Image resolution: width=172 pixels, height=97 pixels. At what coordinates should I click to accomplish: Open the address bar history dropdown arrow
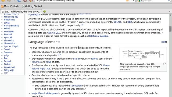(x=133, y=1)
